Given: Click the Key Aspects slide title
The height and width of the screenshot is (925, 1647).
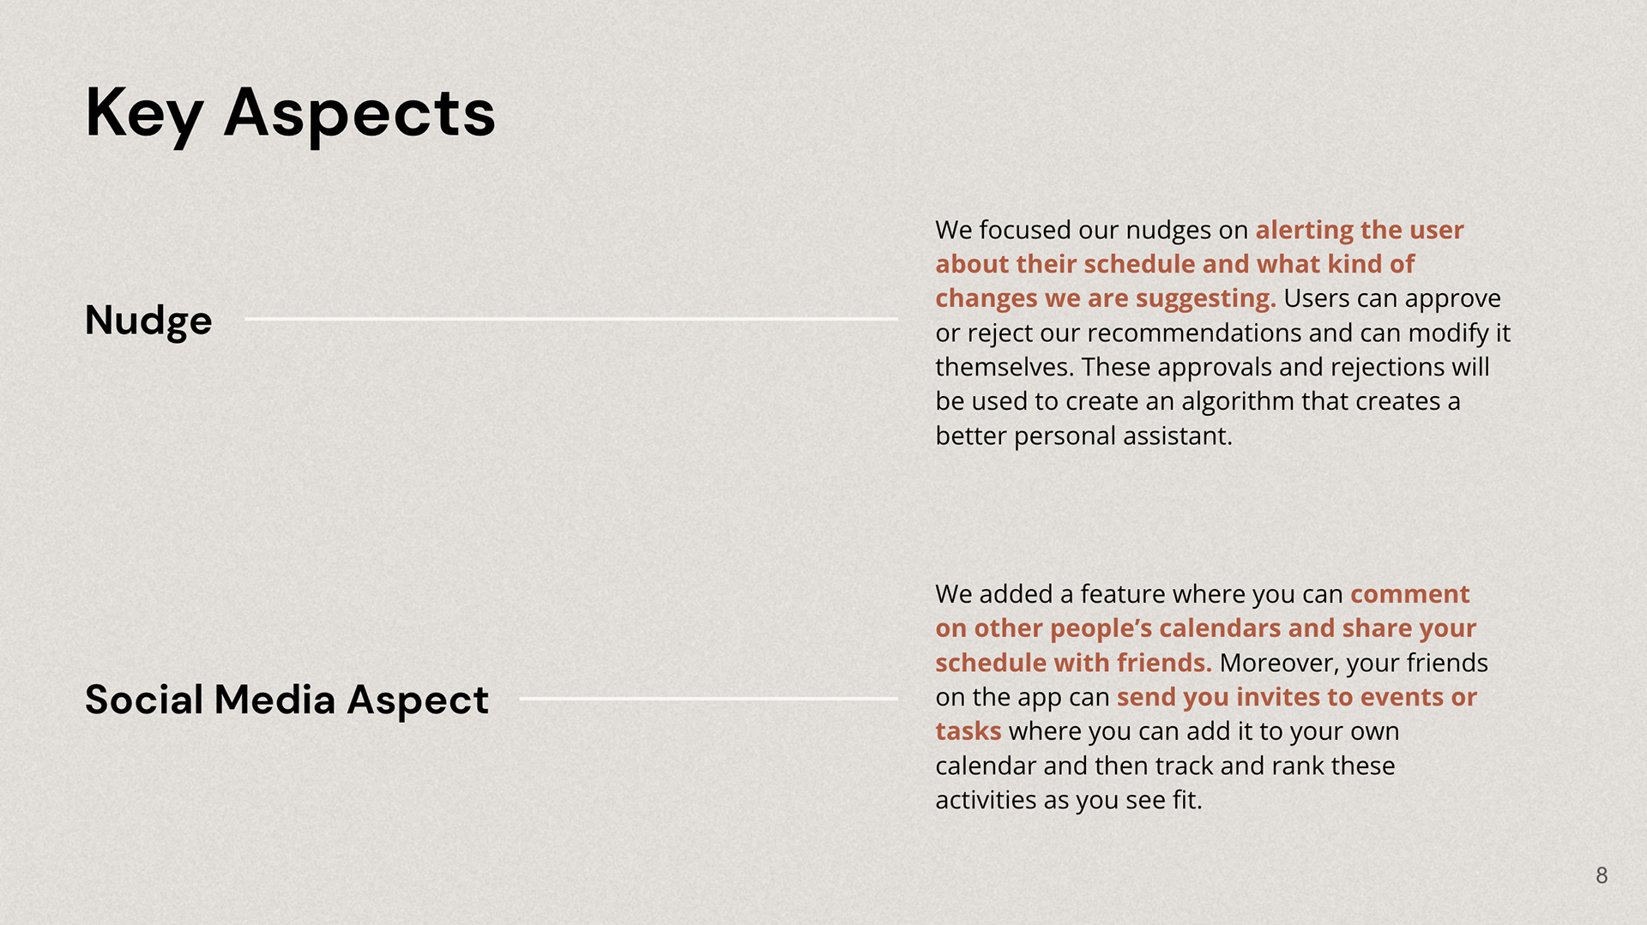Looking at the screenshot, I should point(290,113).
